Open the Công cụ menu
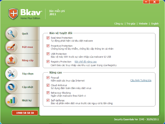 119,23
